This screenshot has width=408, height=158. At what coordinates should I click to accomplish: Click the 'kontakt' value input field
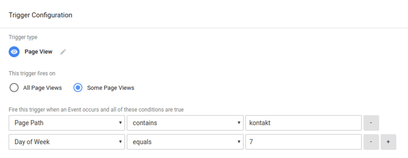[x=304, y=123]
